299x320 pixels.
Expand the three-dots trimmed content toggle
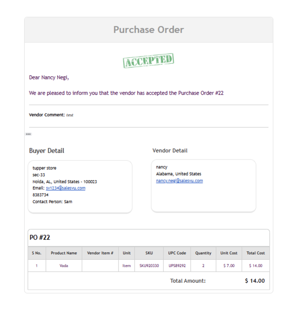pyautogui.click(x=28, y=134)
